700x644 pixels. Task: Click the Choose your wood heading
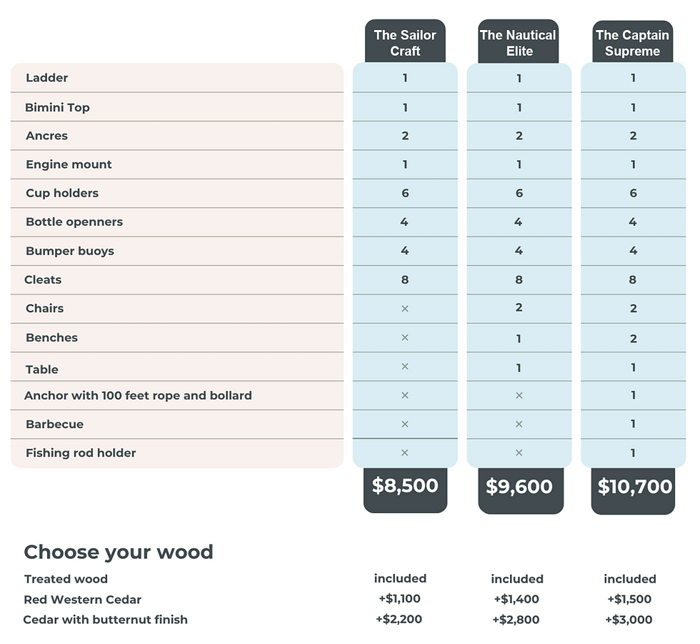(119, 552)
